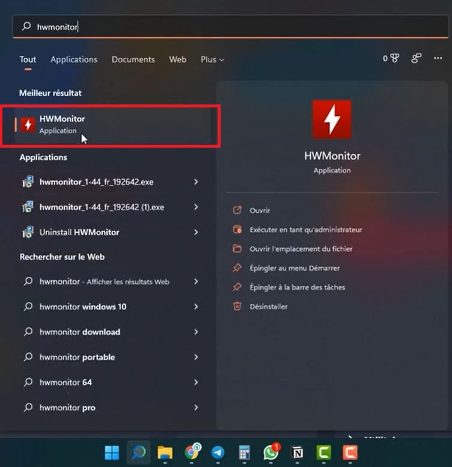Click the Ouvrir open icon

[237, 210]
